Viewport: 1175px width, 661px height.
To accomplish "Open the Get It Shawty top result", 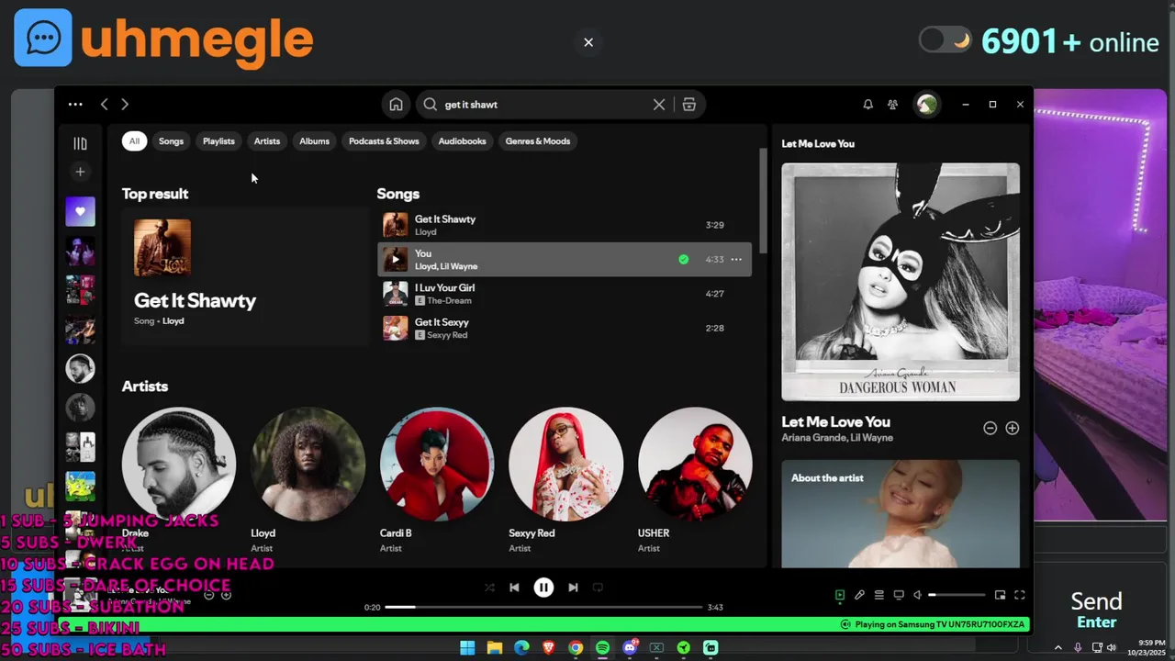I will 245,275.
